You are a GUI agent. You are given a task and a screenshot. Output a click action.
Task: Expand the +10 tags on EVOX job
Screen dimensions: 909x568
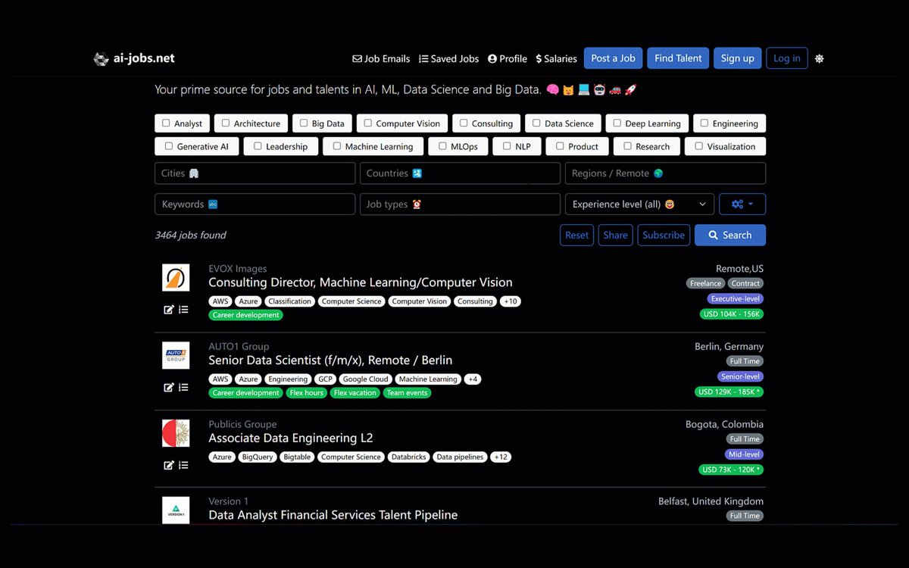point(511,301)
